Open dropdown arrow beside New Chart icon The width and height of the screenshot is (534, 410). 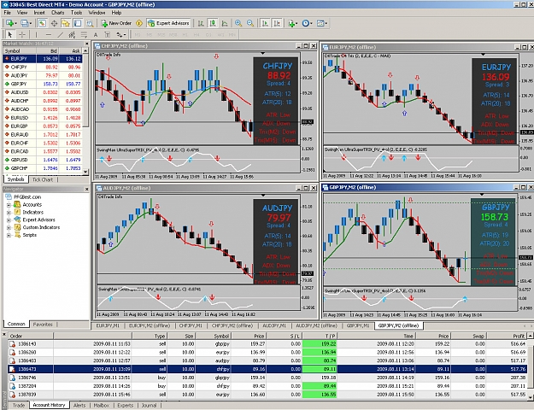tap(15, 23)
